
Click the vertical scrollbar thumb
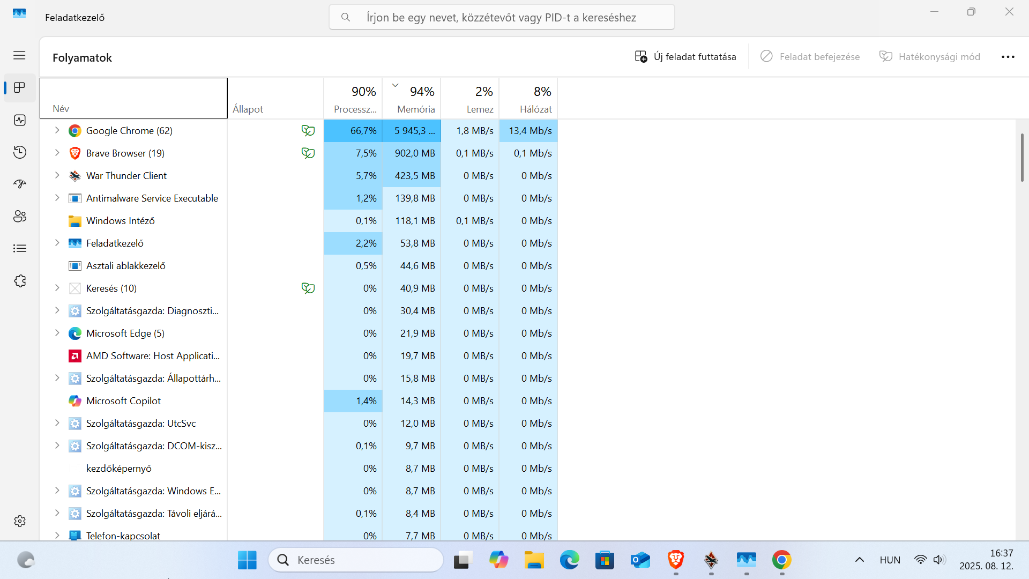1021,158
